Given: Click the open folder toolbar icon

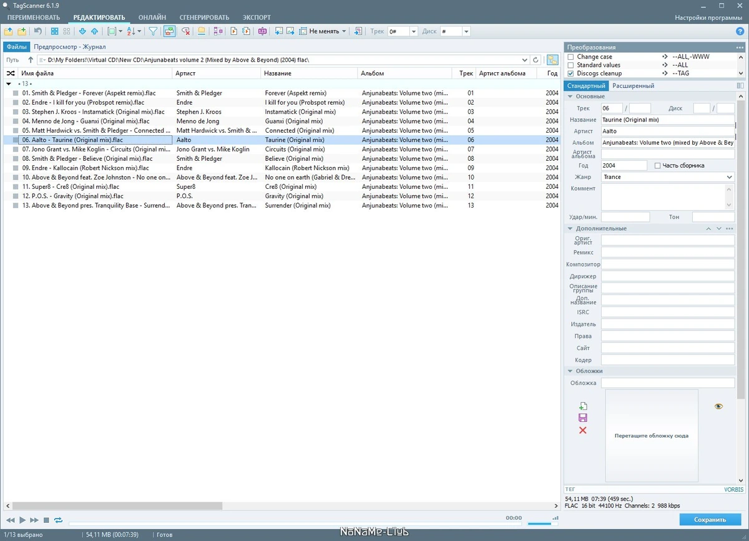Looking at the screenshot, I should [x=9, y=31].
